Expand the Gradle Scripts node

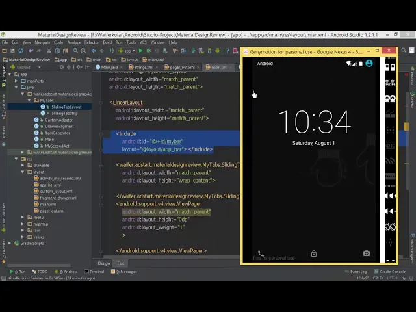pyautogui.click(x=10, y=243)
